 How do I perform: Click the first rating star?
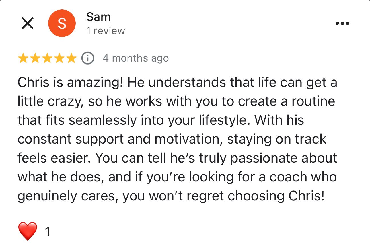(23, 58)
